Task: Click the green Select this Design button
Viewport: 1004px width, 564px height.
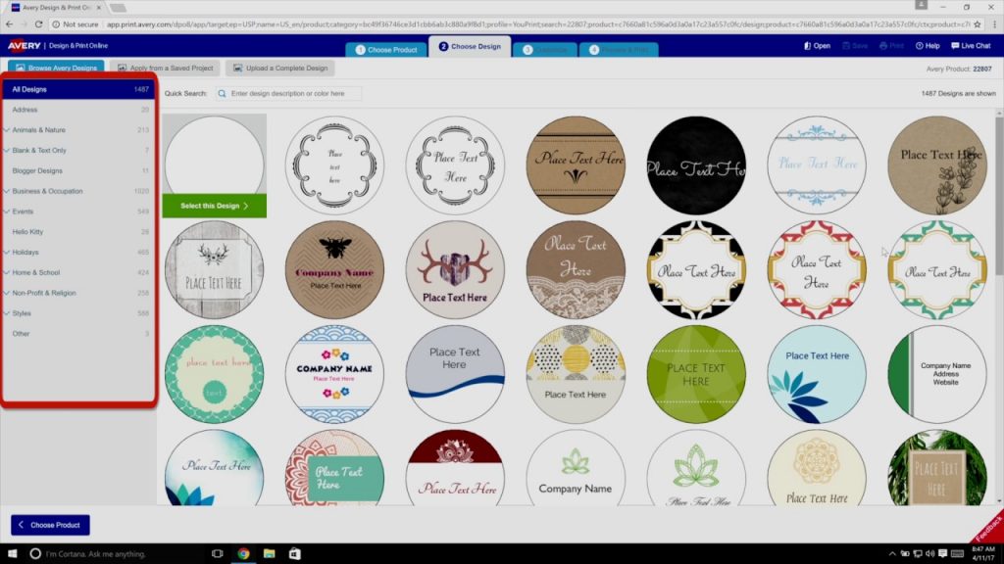Action: click(x=215, y=207)
